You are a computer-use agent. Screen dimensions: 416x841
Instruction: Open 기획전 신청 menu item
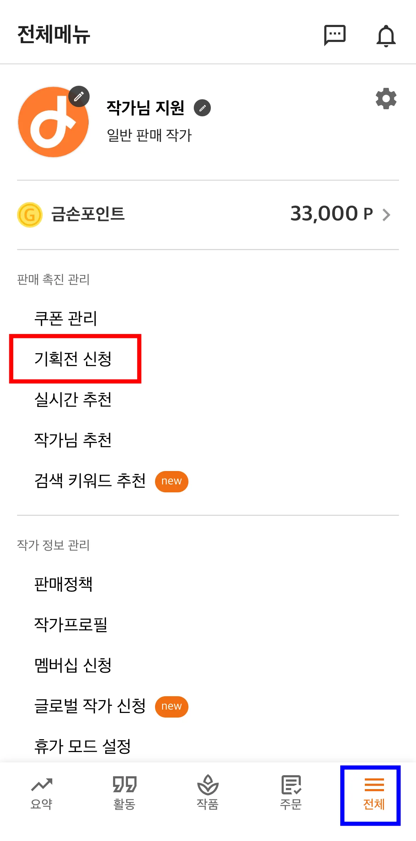point(73,359)
